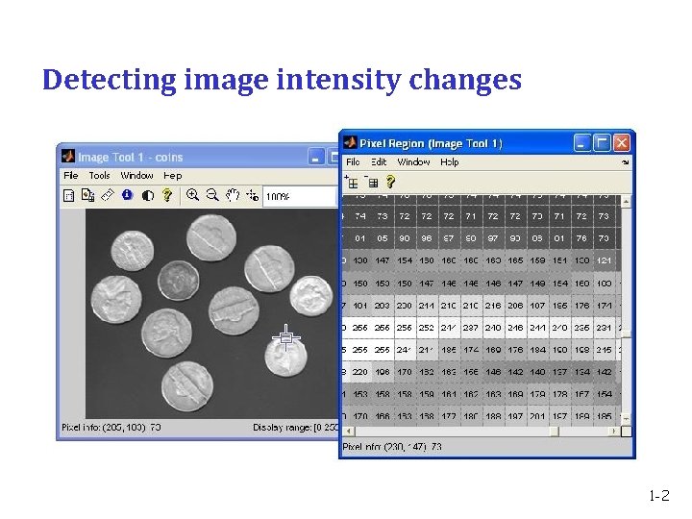The image size is (692, 519).
Task: Activate the Pan hand tool
Action: point(233,195)
